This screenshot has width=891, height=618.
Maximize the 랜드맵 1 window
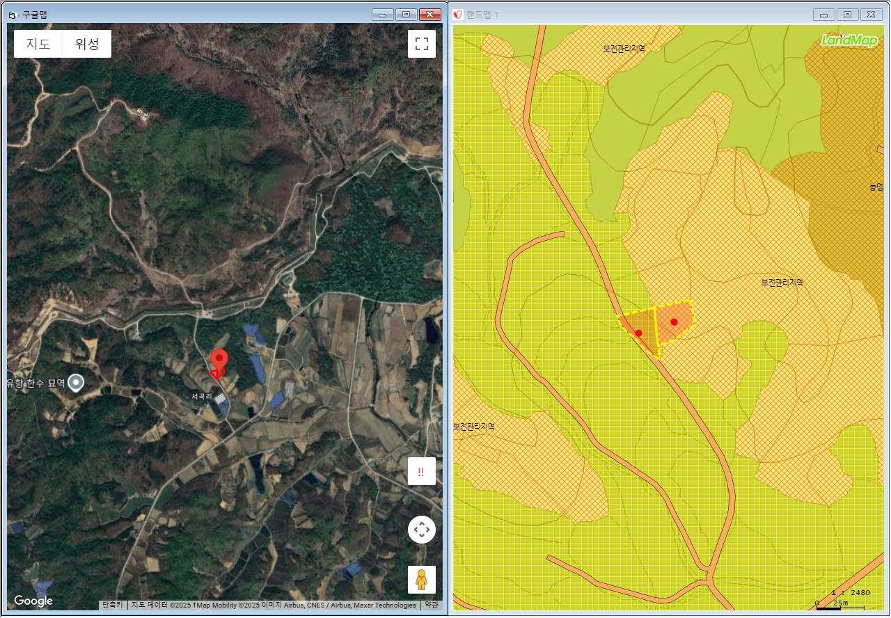click(x=847, y=15)
